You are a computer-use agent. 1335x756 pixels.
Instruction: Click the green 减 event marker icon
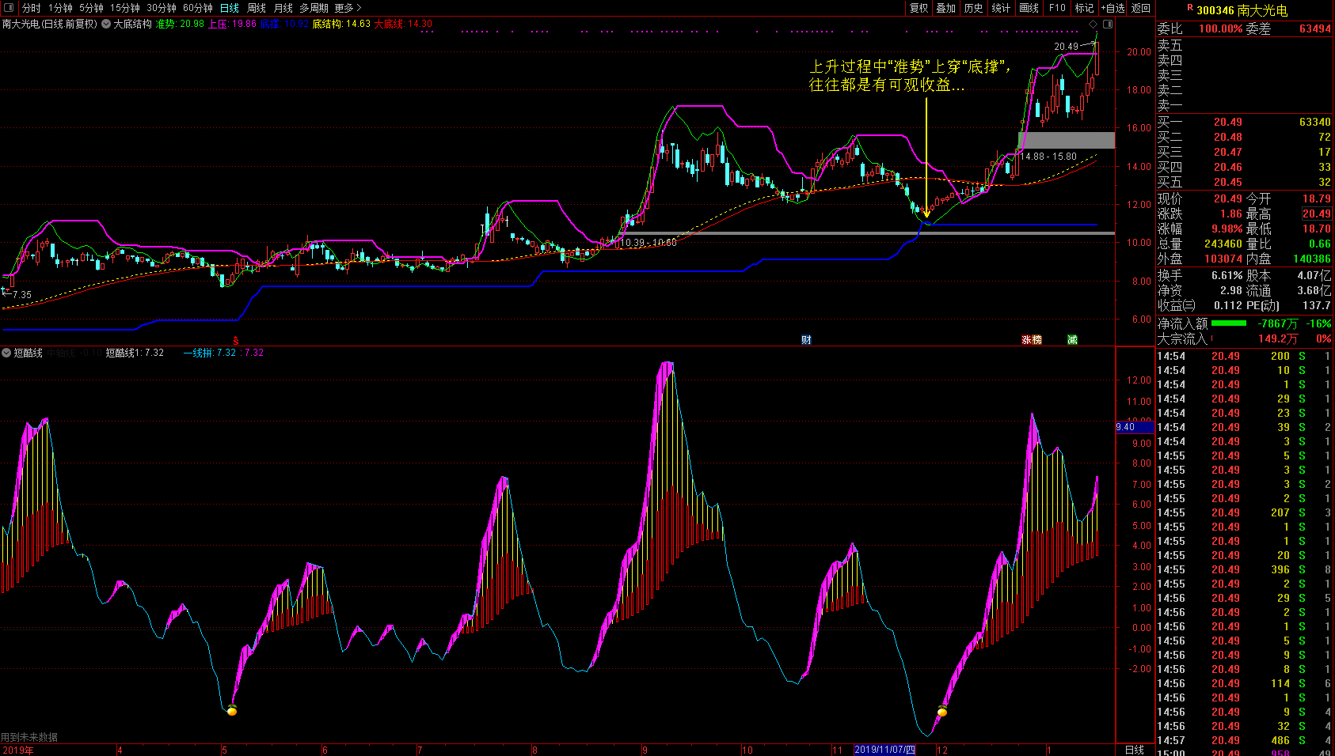click(x=1072, y=340)
